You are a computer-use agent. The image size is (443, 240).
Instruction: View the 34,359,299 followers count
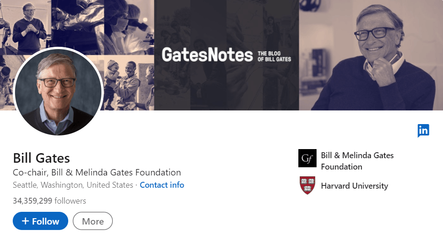(49, 200)
